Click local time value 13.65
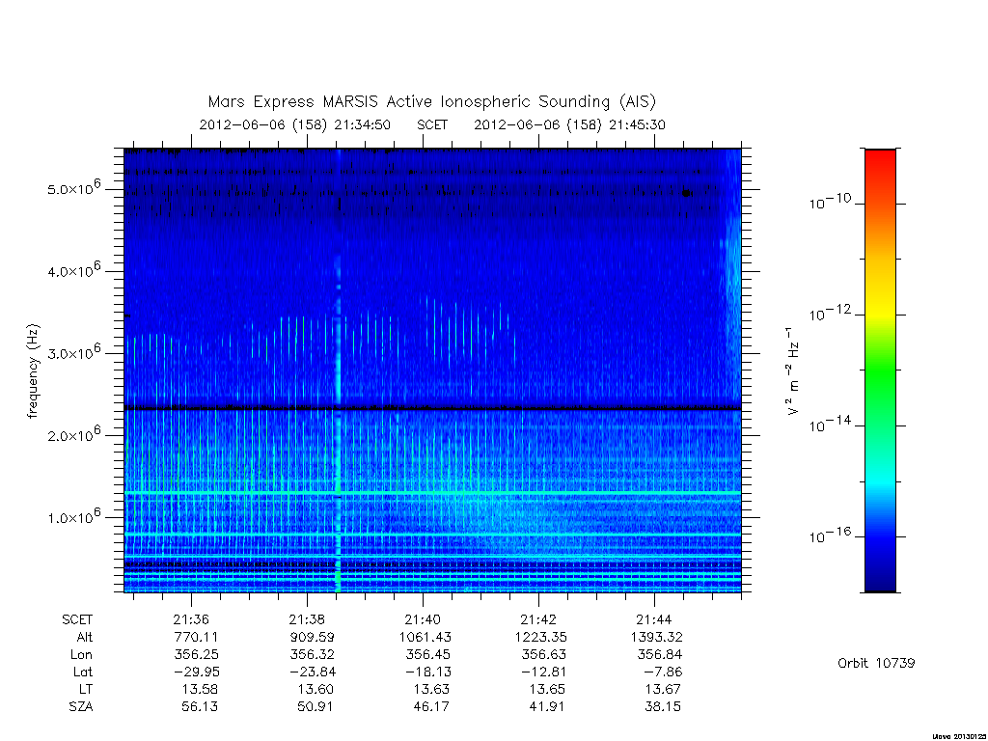The height and width of the screenshot is (741, 988). pyautogui.click(x=547, y=689)
